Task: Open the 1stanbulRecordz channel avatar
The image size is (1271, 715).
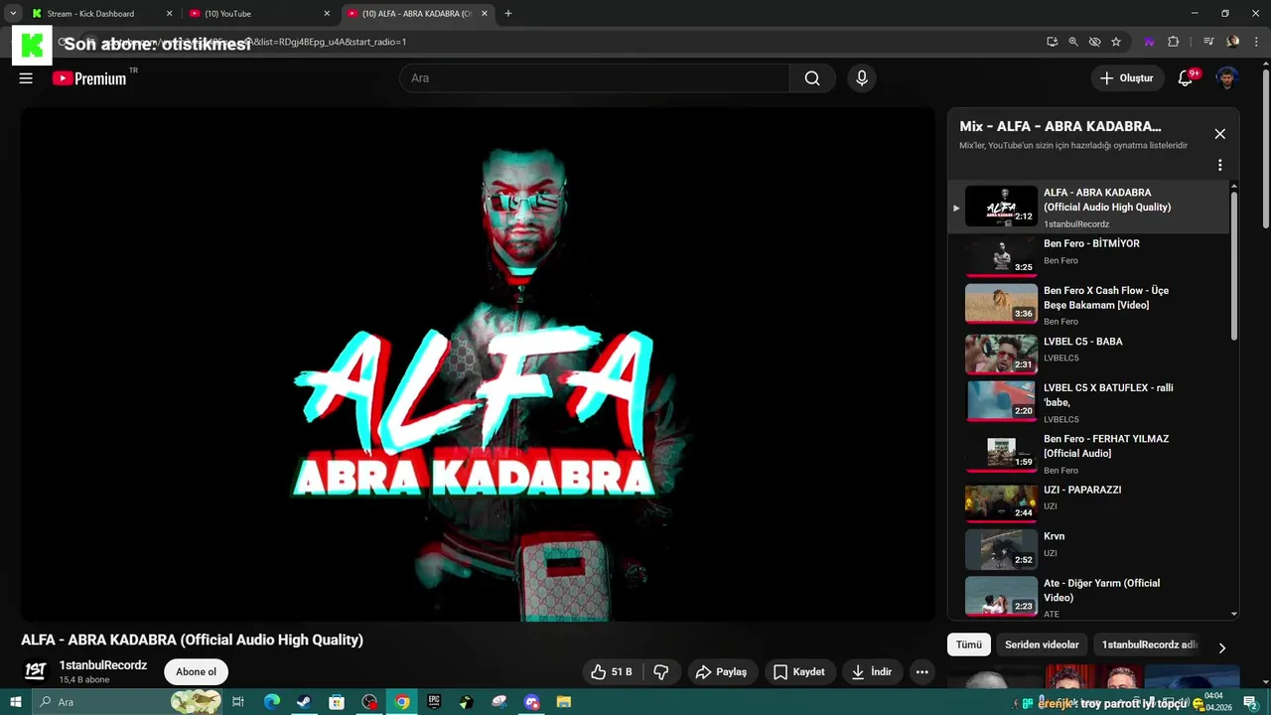Action: pos(35,671)
